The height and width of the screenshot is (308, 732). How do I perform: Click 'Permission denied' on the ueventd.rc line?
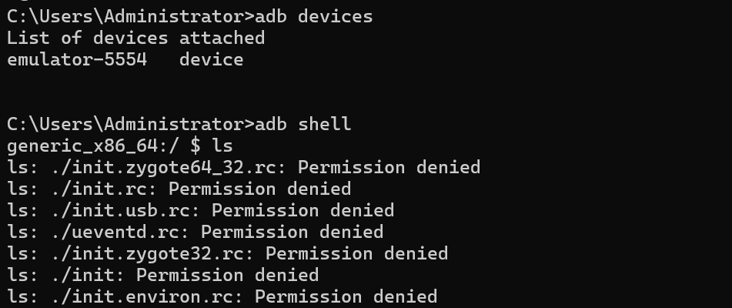[x=292, y=232]
